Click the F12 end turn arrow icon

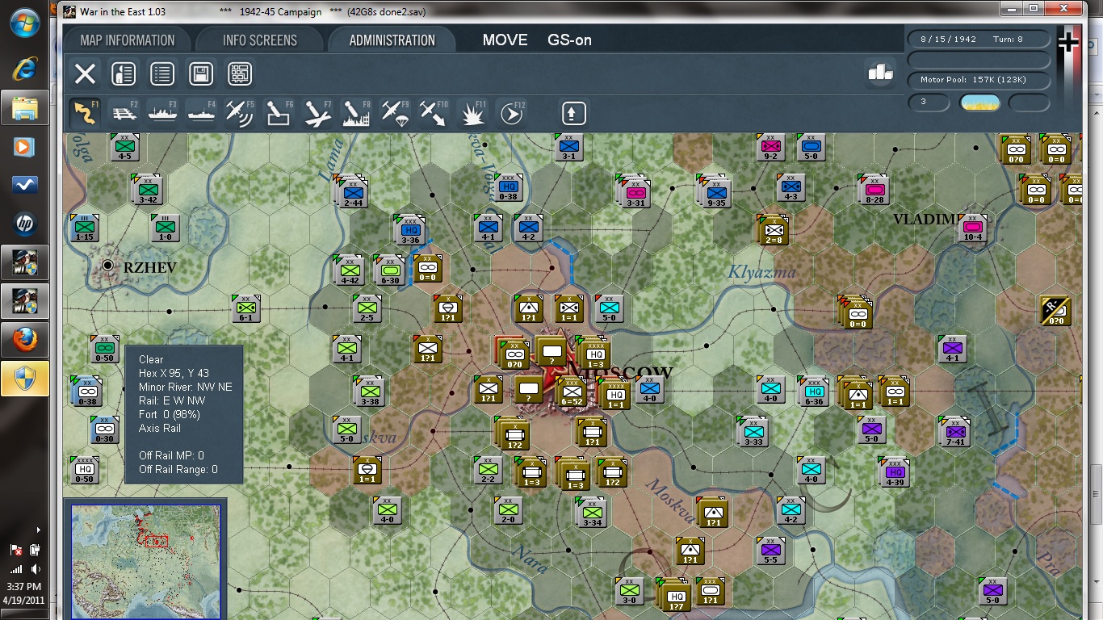512,113
